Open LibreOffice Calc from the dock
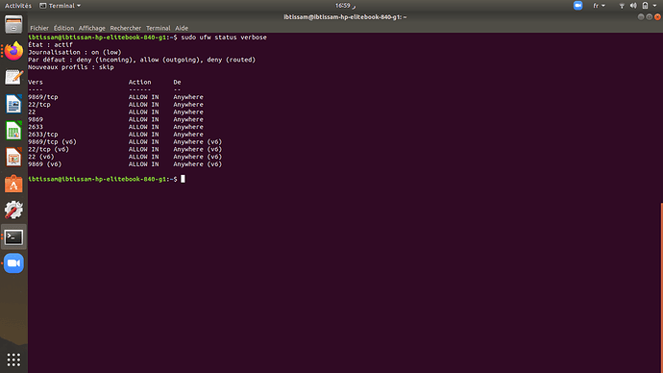Screen dimensions: 663x373 point(13,131)
